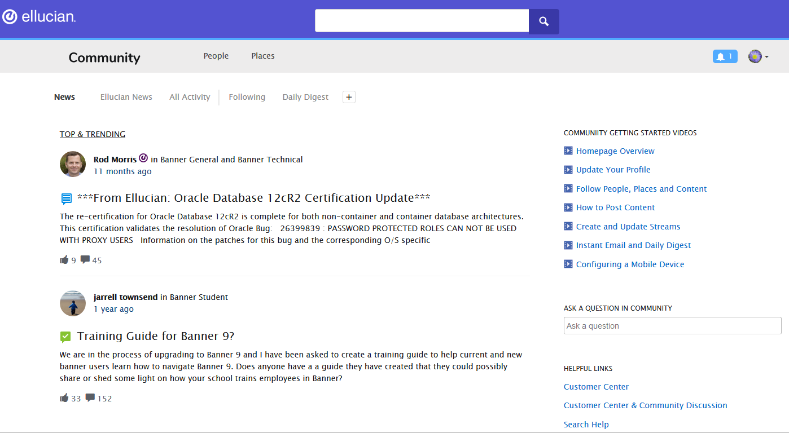This screenshot has height=433, width=789.
Task: Add a new stream with plus button
Action: [x=349, y=97]
